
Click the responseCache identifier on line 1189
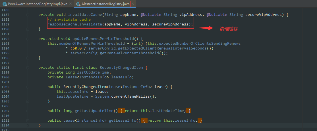point(62,24)
